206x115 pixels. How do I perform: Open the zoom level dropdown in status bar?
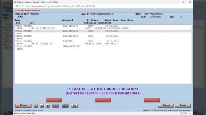click(190, 113)
